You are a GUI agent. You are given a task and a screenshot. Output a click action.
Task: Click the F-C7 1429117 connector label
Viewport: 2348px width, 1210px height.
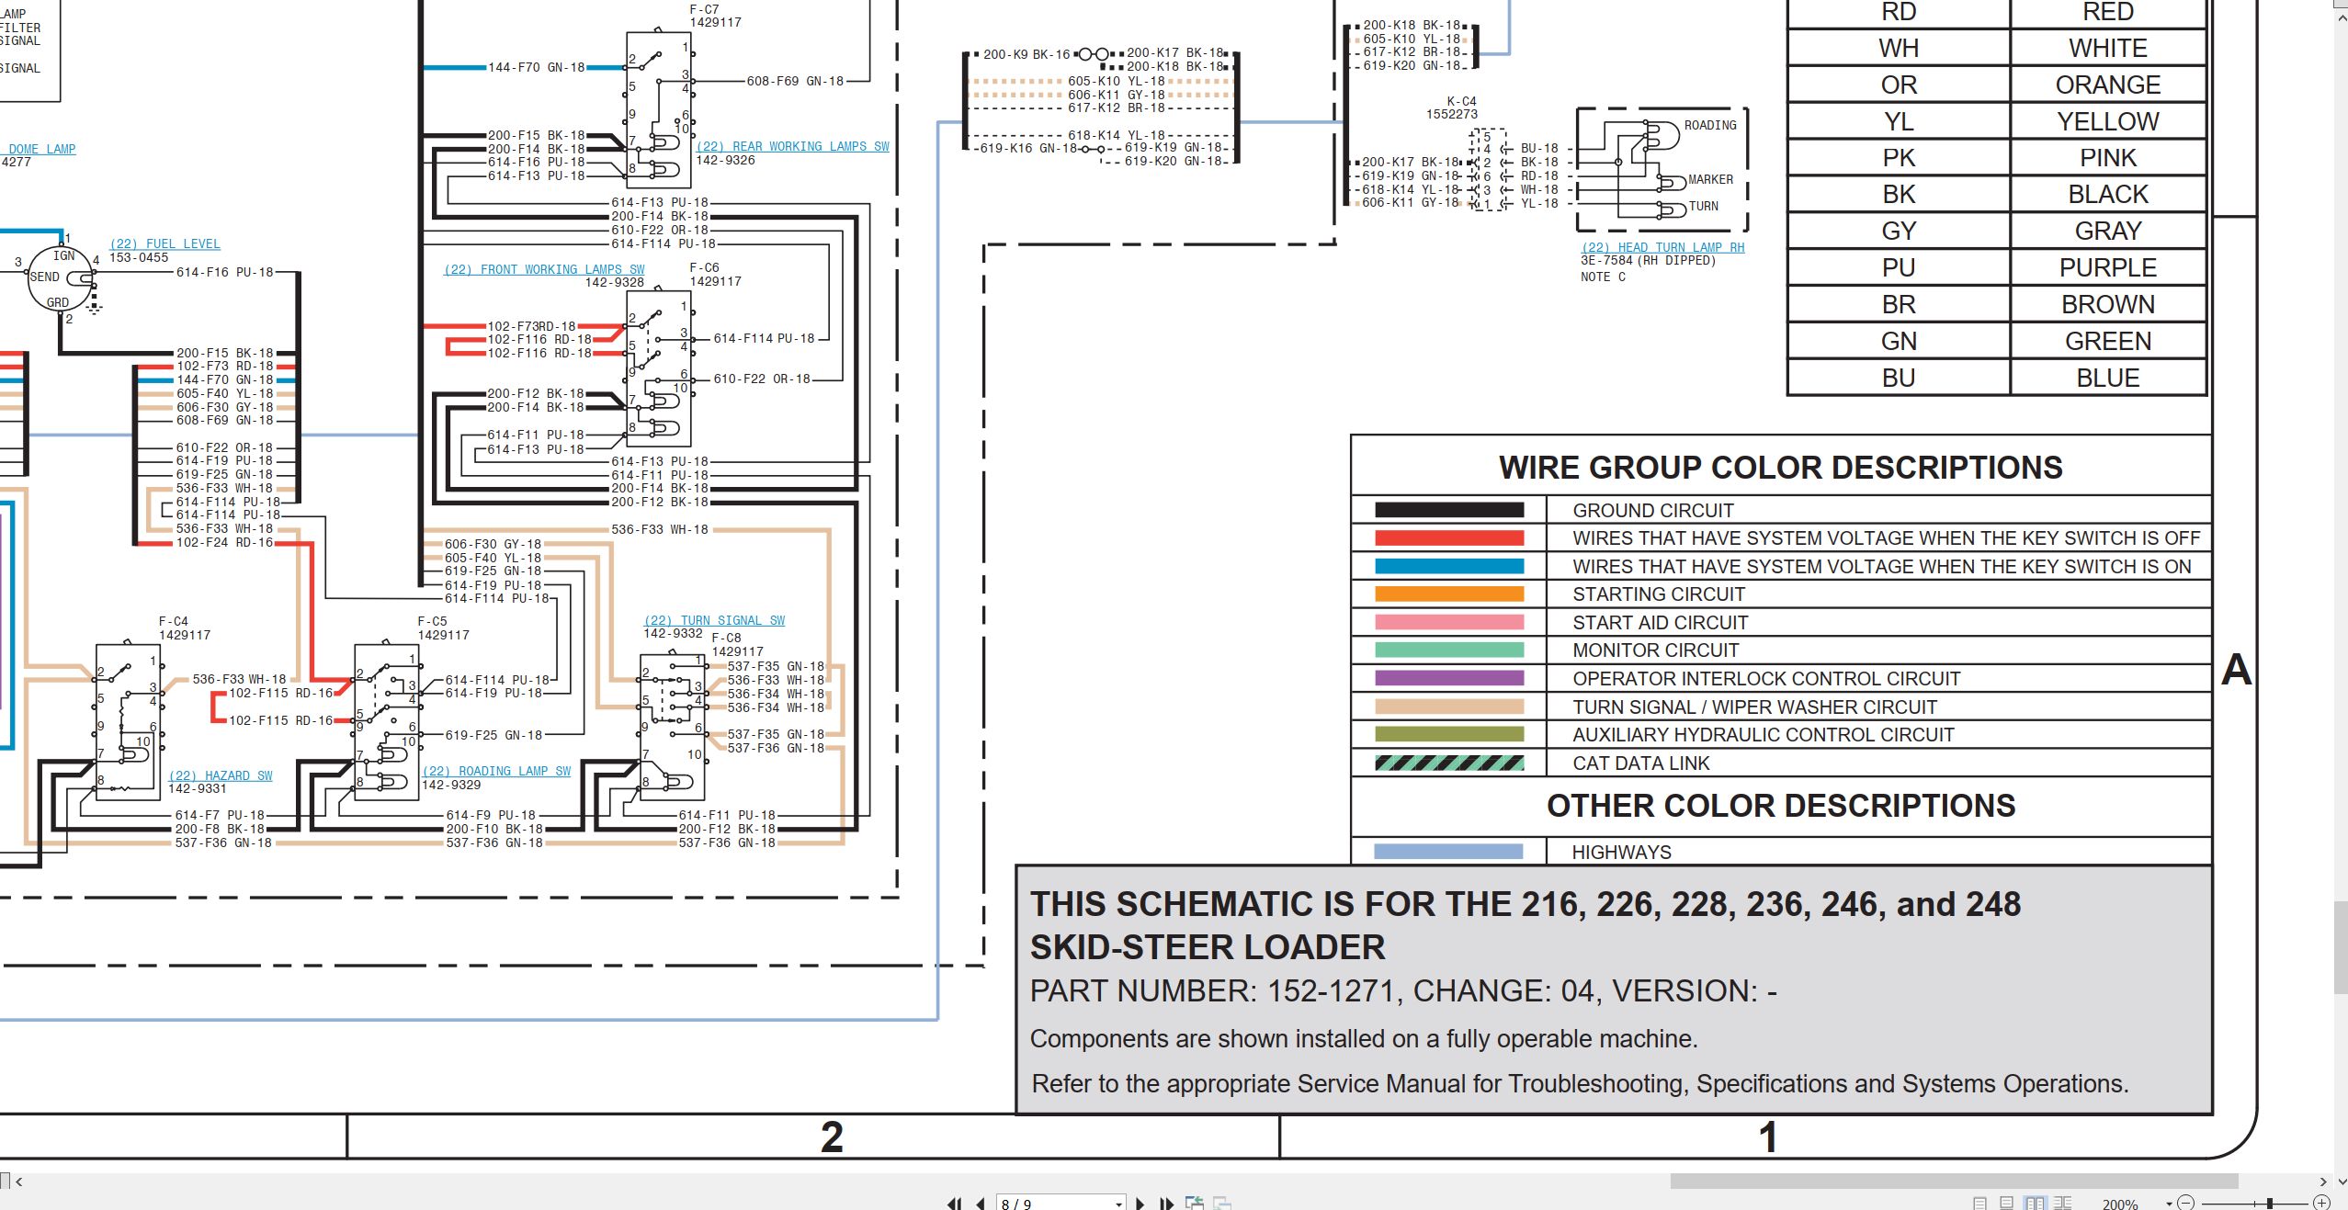(x=715, y=16)
